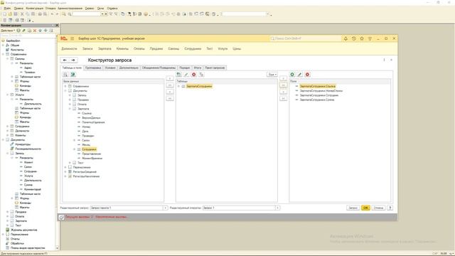455x256 pixels.
Task: Click the ? help button next to Отмена
Action: pyautogui.click(x=390, y=208)
